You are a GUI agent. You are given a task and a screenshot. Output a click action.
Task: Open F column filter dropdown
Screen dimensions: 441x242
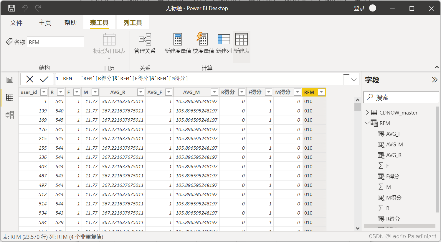pyautogui.click(x=77, y=92)
